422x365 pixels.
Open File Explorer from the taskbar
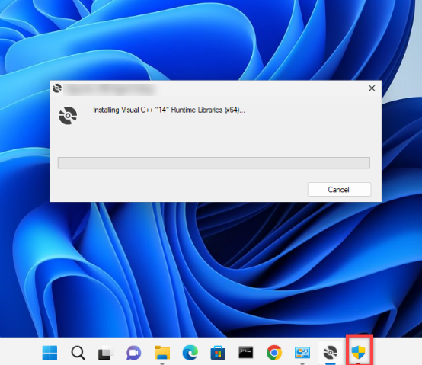pos(162,353)
